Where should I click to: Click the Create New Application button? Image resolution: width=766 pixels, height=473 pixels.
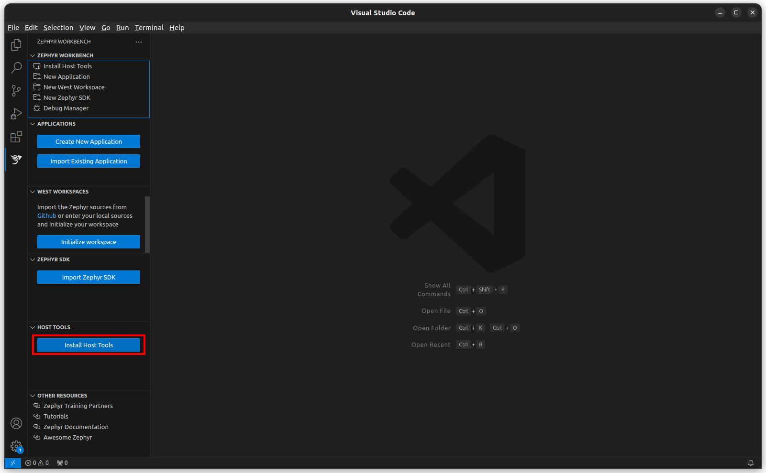pyautogui.click(x=88, y=141)
